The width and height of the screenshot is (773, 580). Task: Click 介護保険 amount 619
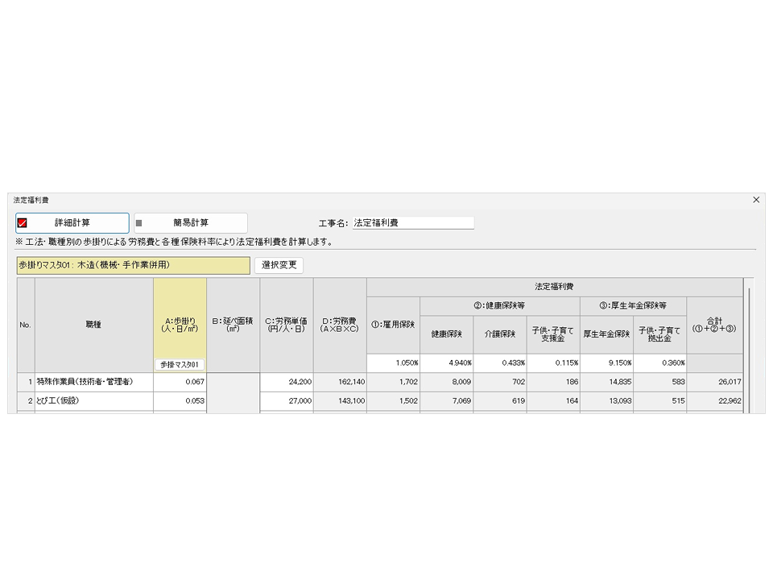point(500,401)
